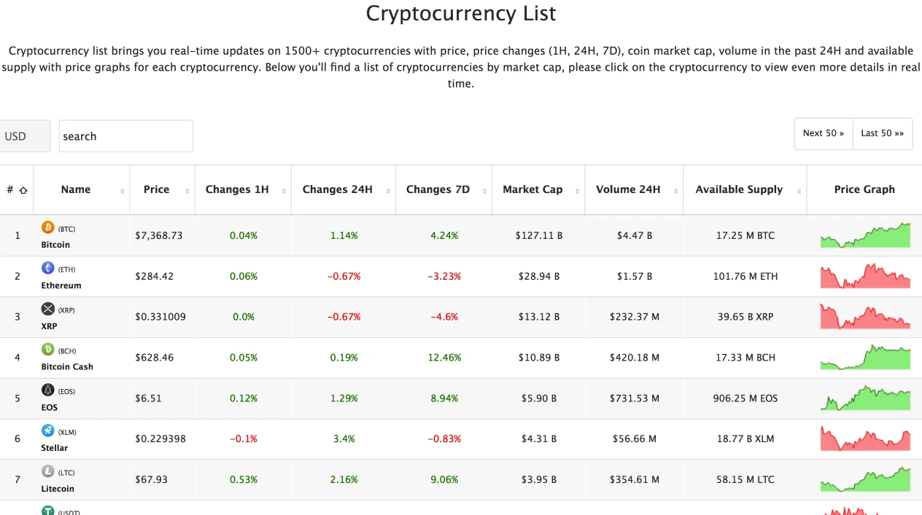
Task: Click the Last 50 button
Action: tap(882, 133)
